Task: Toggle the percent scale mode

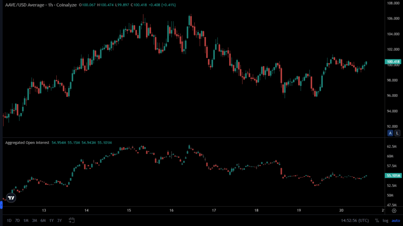Action: (377, 220)
